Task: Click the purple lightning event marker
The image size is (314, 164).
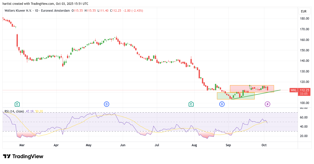Action: 267,104
